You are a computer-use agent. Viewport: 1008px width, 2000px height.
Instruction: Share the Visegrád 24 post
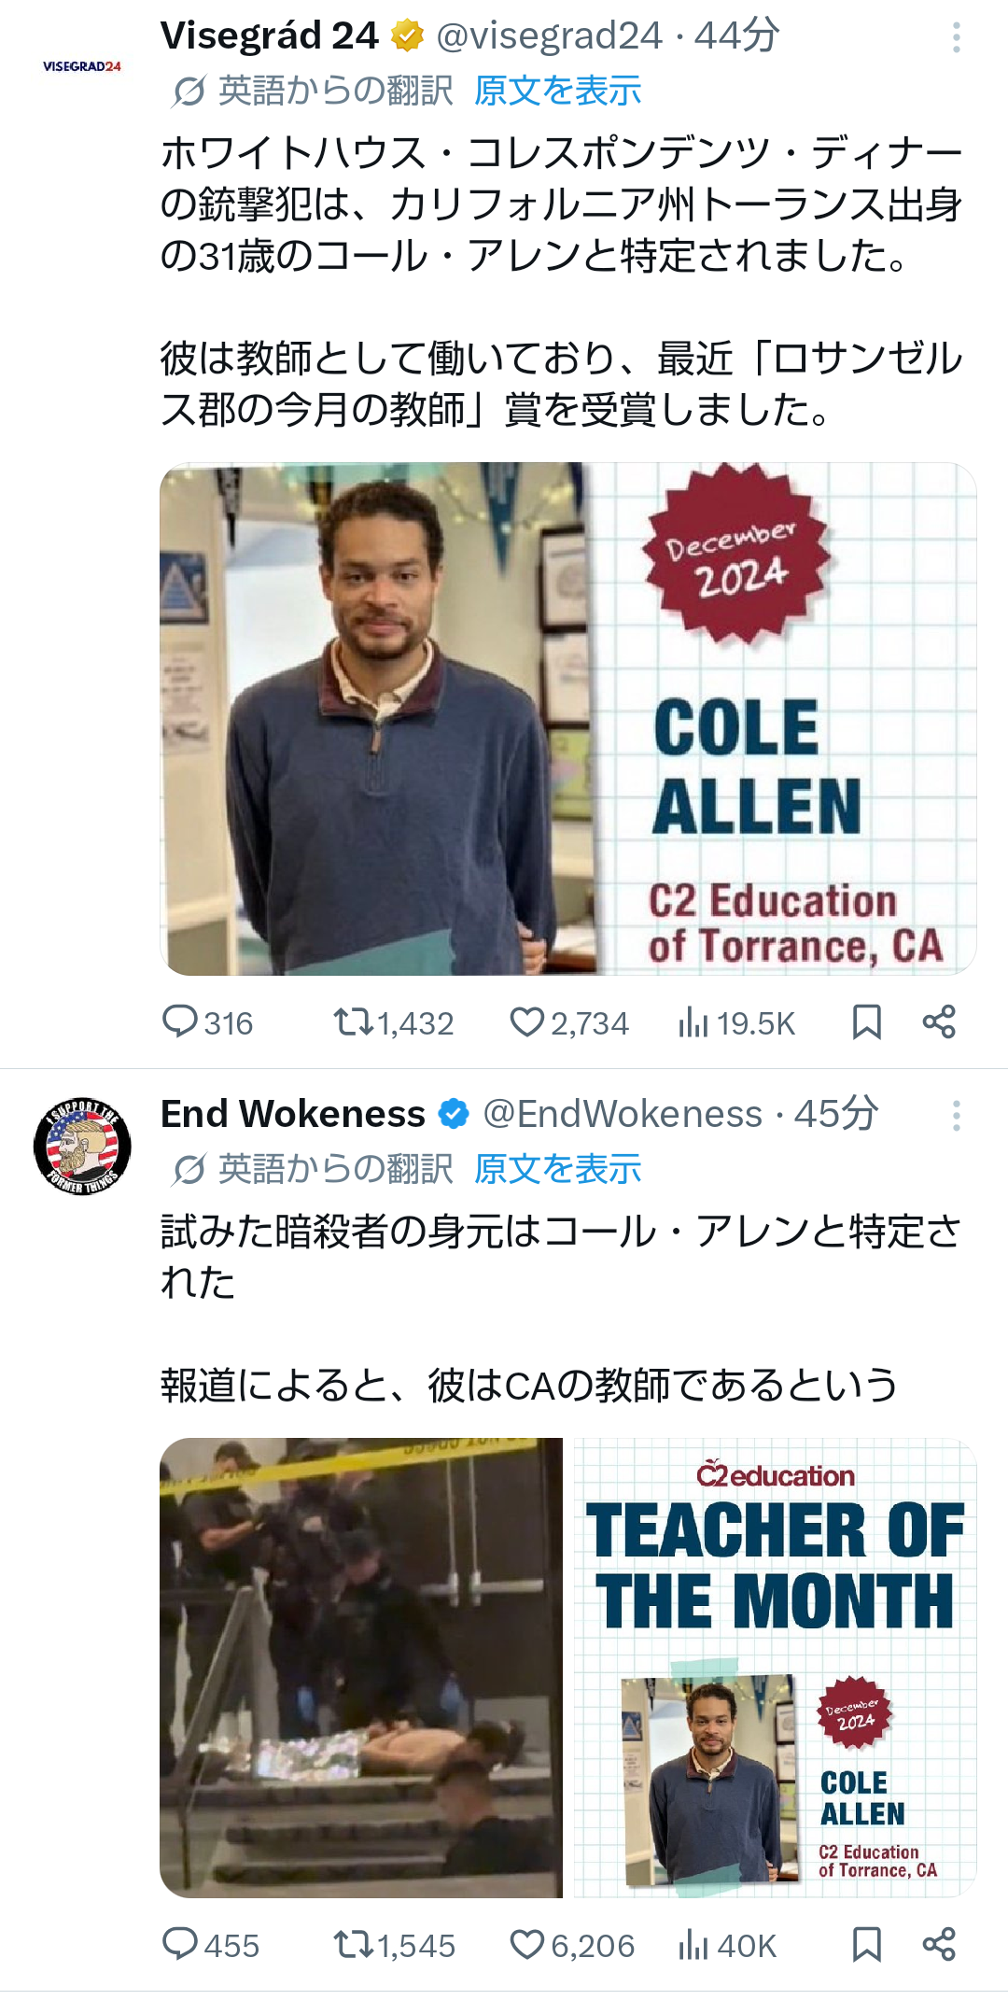coord(939,1022)
